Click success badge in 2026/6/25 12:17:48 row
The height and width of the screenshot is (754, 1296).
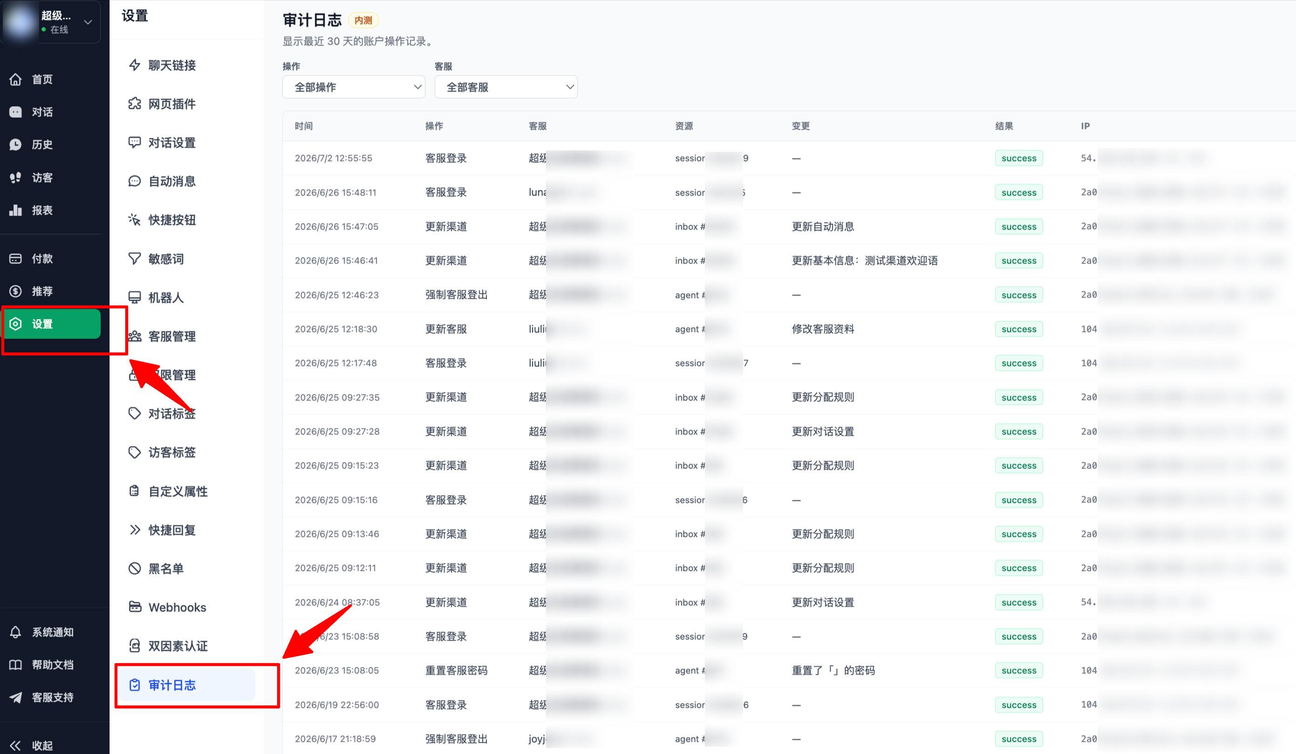tap(1019, 363)
